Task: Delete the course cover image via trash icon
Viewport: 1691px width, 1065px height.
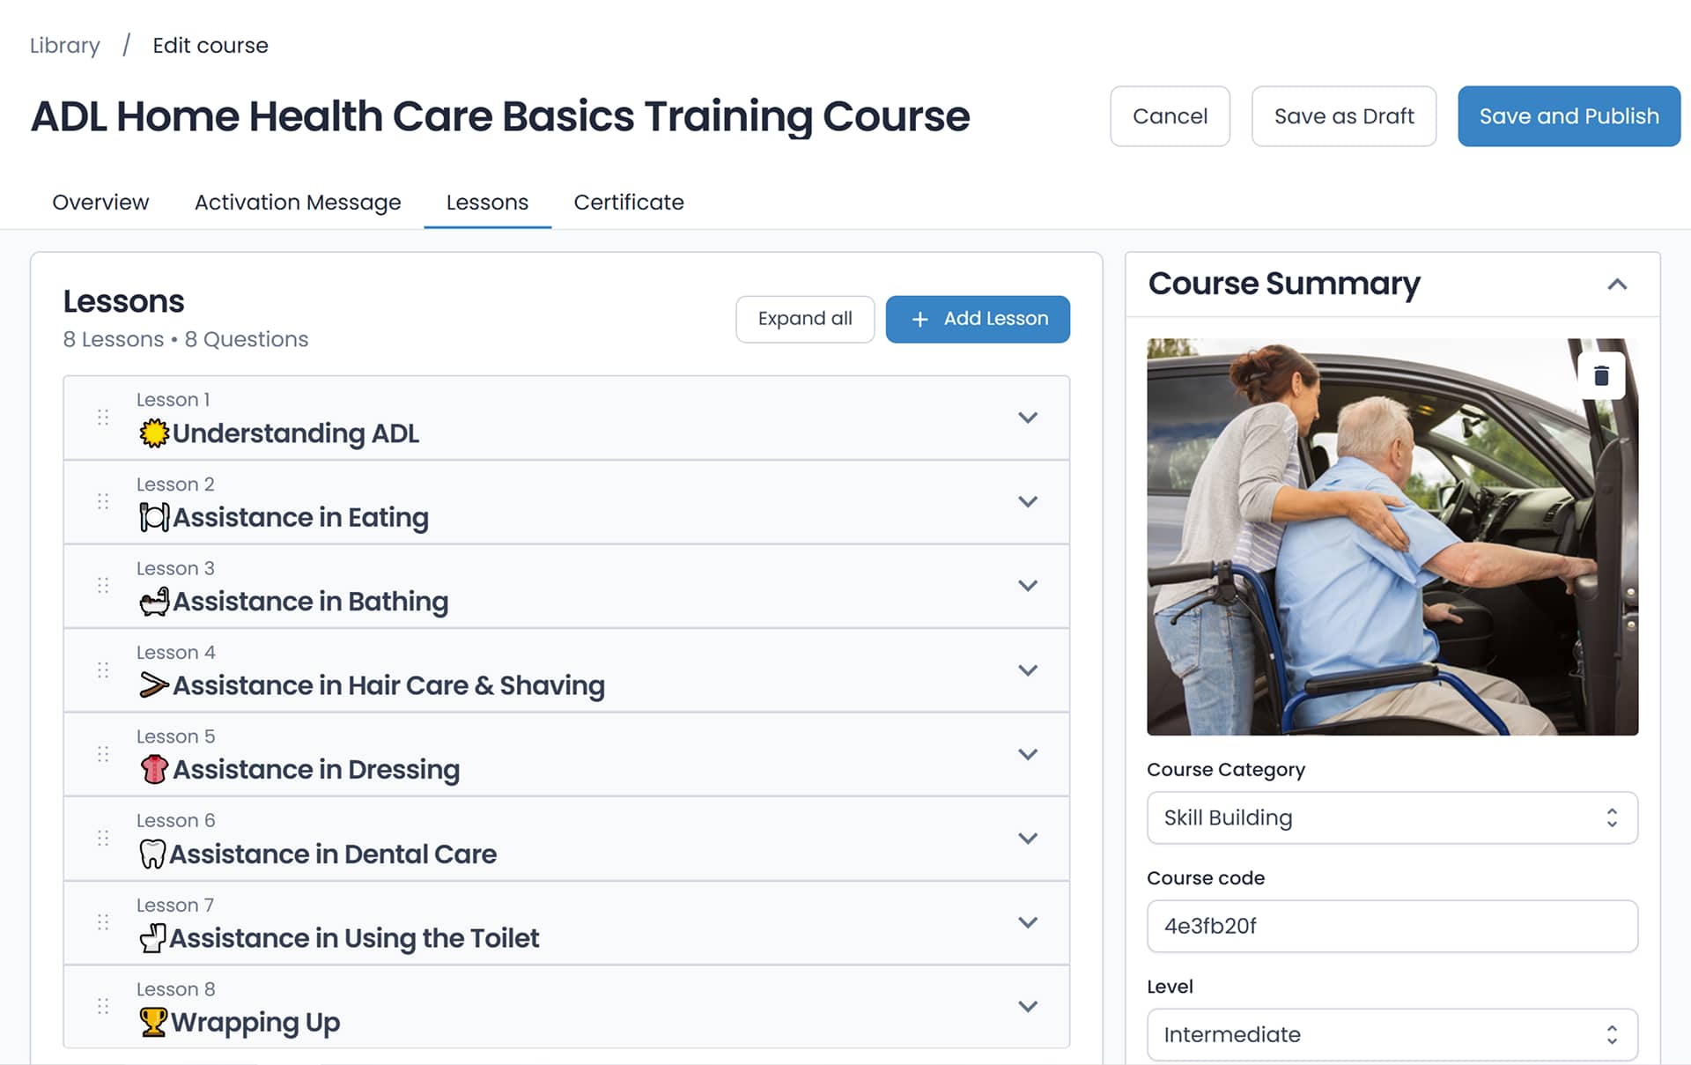Action: (x=1601, y=376)
